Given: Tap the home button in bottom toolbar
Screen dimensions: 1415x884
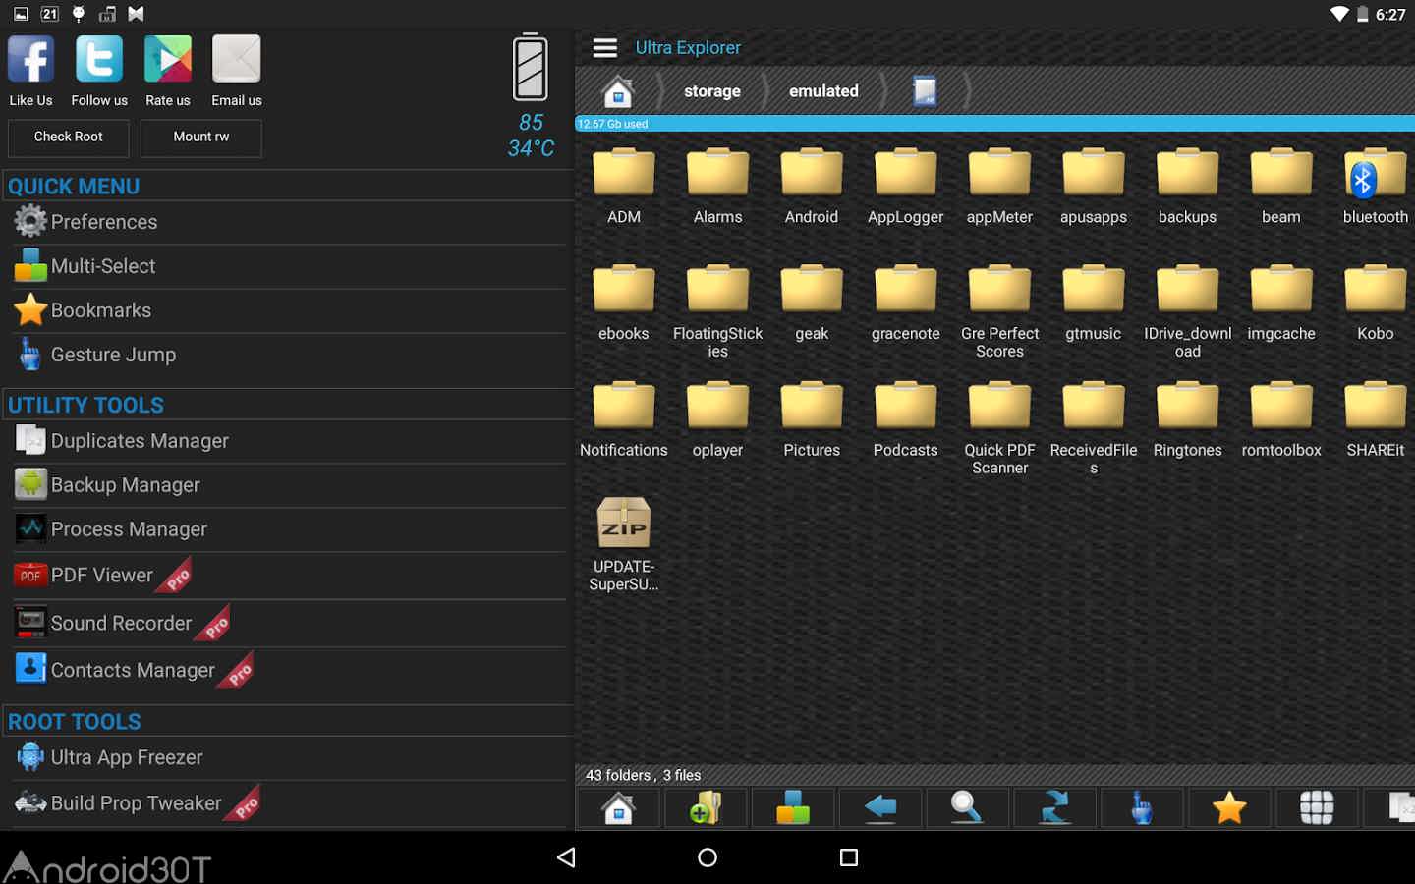Looking at the screenshot, I should (618, 807).
